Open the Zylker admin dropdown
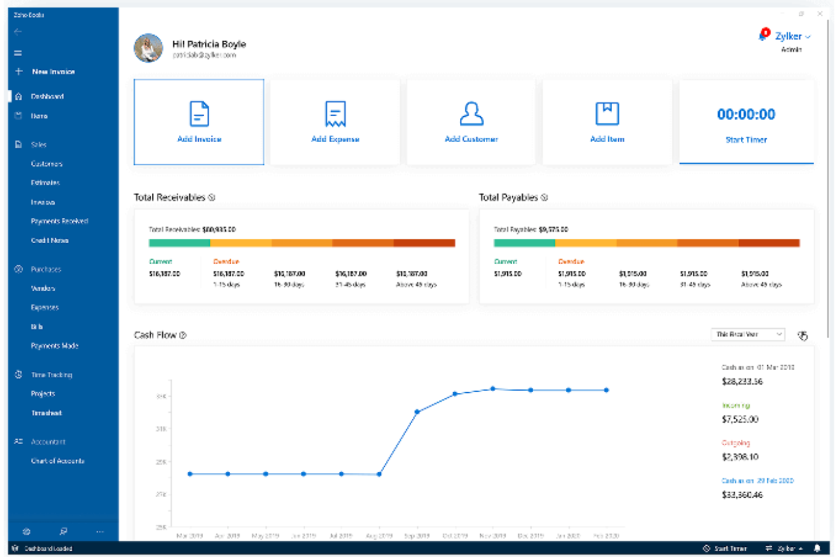This screenshot has height=557, width=835. pos(789,36)
